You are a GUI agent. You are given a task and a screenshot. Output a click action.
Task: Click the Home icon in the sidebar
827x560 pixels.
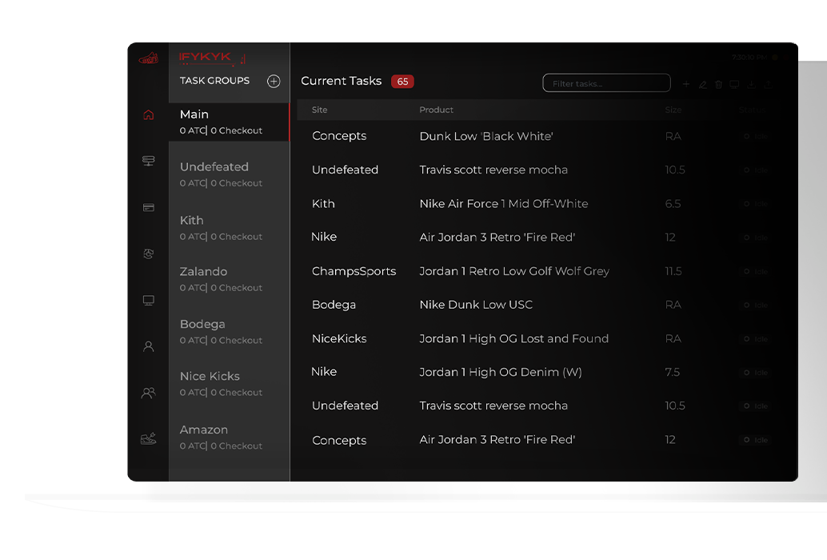(148, 115)
